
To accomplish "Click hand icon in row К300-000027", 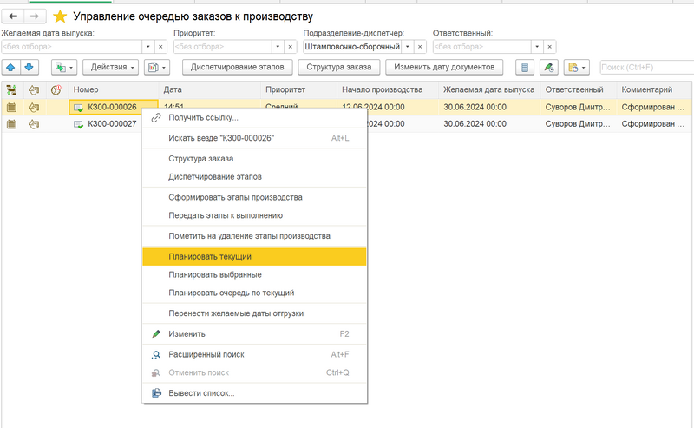I will (34, 124).
